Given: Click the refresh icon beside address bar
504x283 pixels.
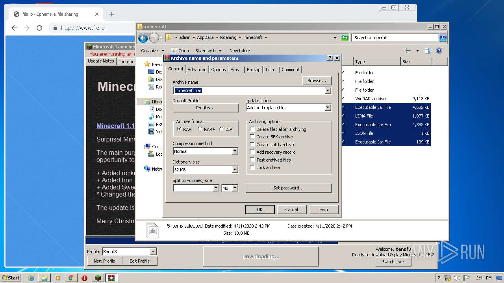Looking at the screenshot, I should [345, 38].
